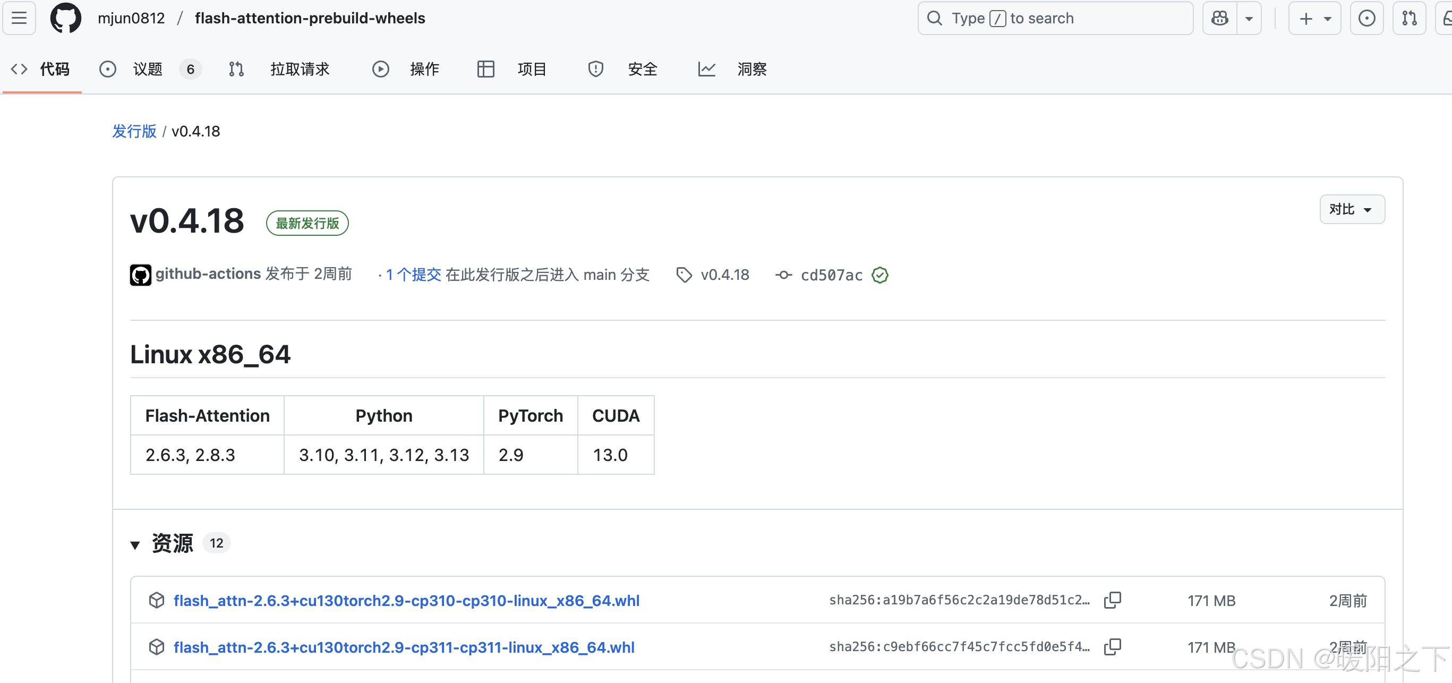Open the 洞察 insights tab
This screenshot has height=683, width=1452.
(751, 70)
